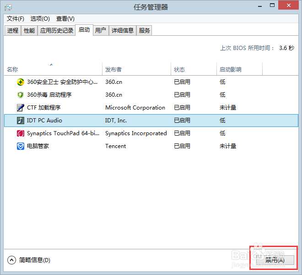Click 已启用 status in 电脑管家 row
Viewport: 302px width, 275px height.
pos(182,146)
